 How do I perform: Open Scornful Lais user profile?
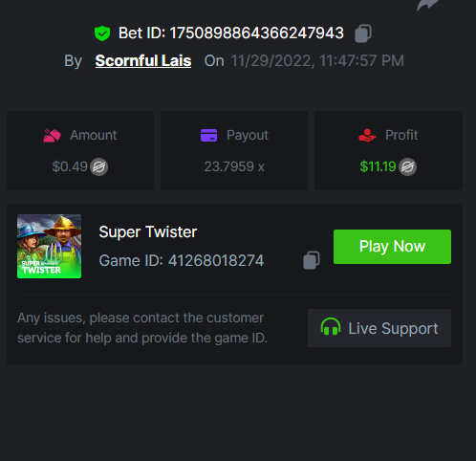pos(143,60)
